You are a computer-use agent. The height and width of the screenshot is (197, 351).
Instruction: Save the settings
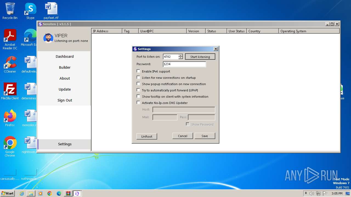(x=205, y=136)
